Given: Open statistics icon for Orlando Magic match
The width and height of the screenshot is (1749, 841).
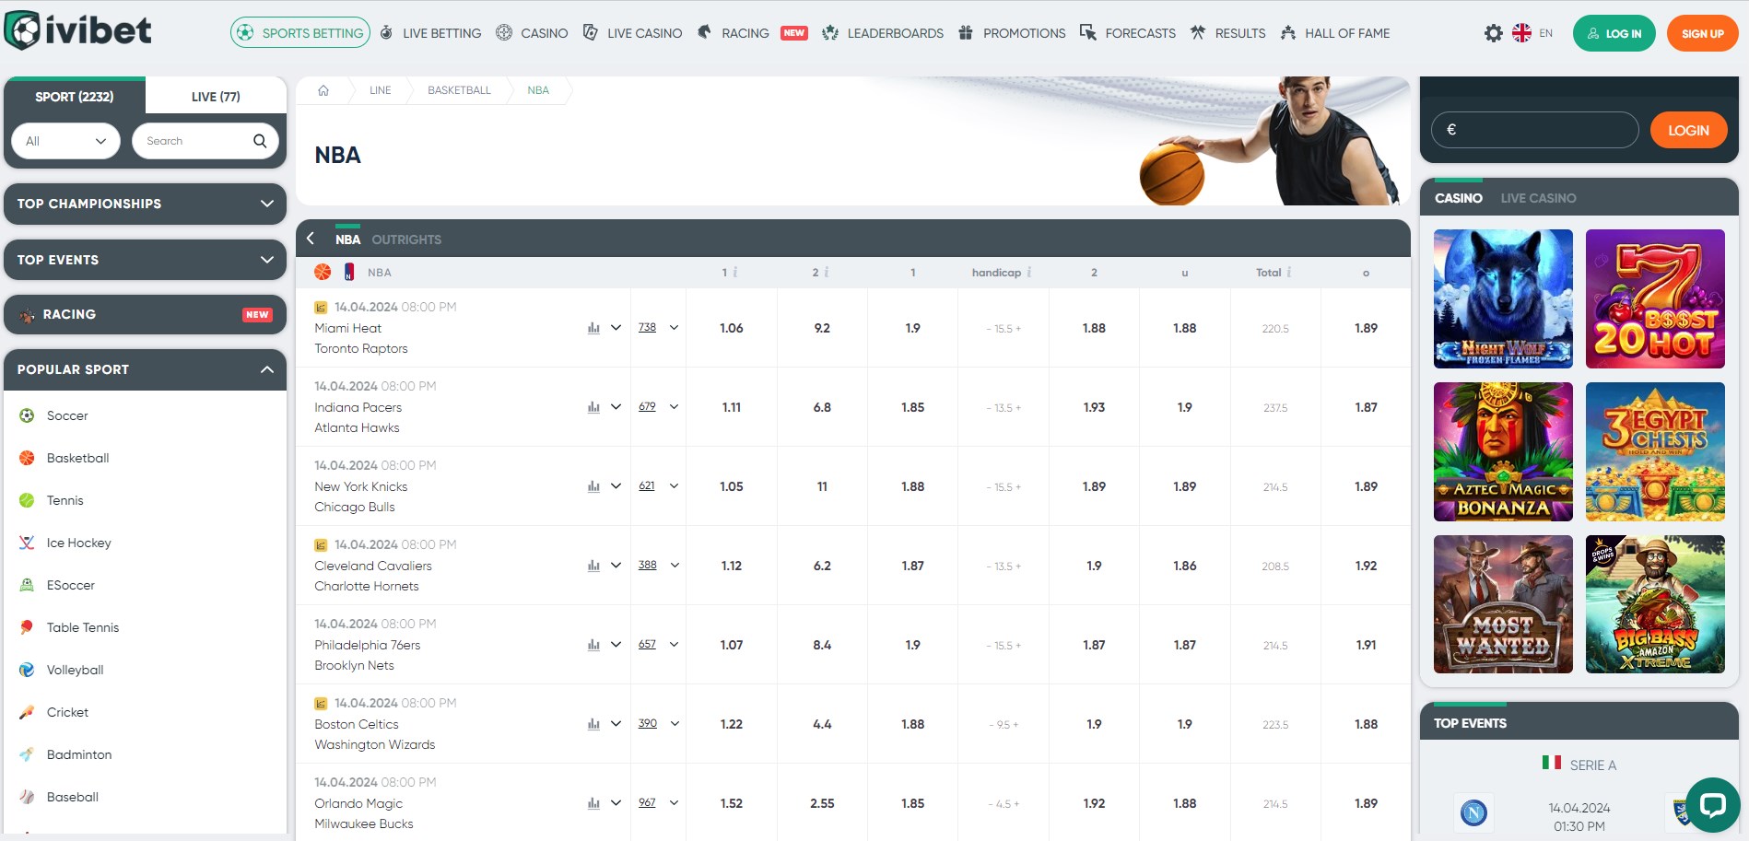Looking at the screenshot, I should (x=593, y=803).
